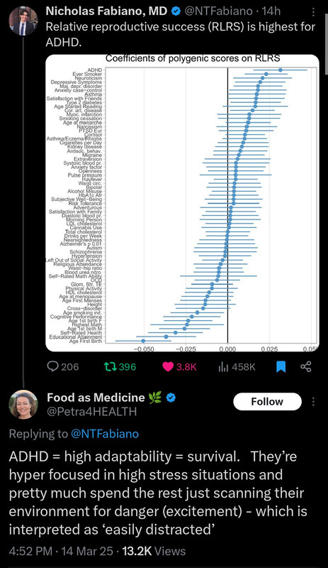Share the tweet via share icon
This screenshot has width=328, height=568.
(306, 366)
